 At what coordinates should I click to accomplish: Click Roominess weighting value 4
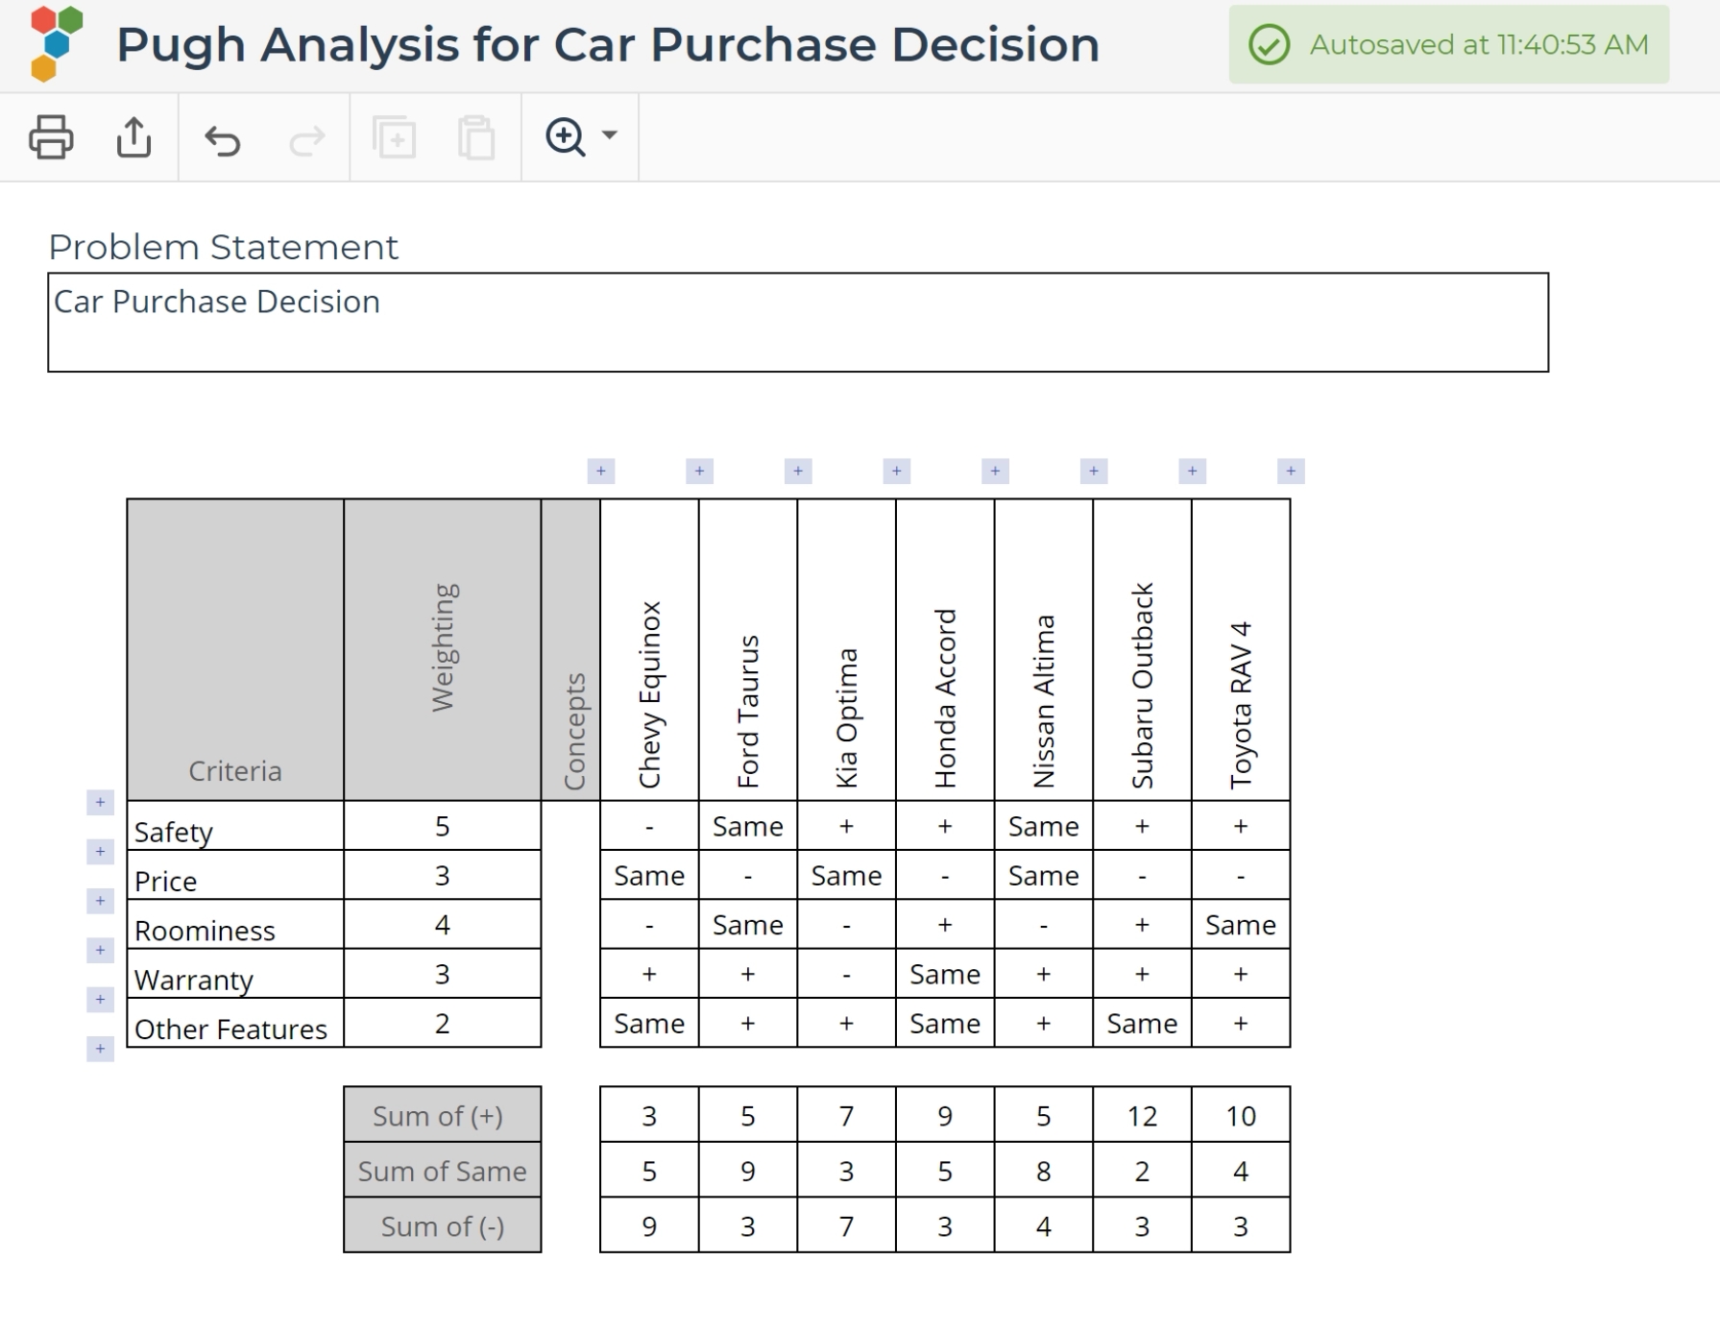pyautogui.click(x=443, y=925)
